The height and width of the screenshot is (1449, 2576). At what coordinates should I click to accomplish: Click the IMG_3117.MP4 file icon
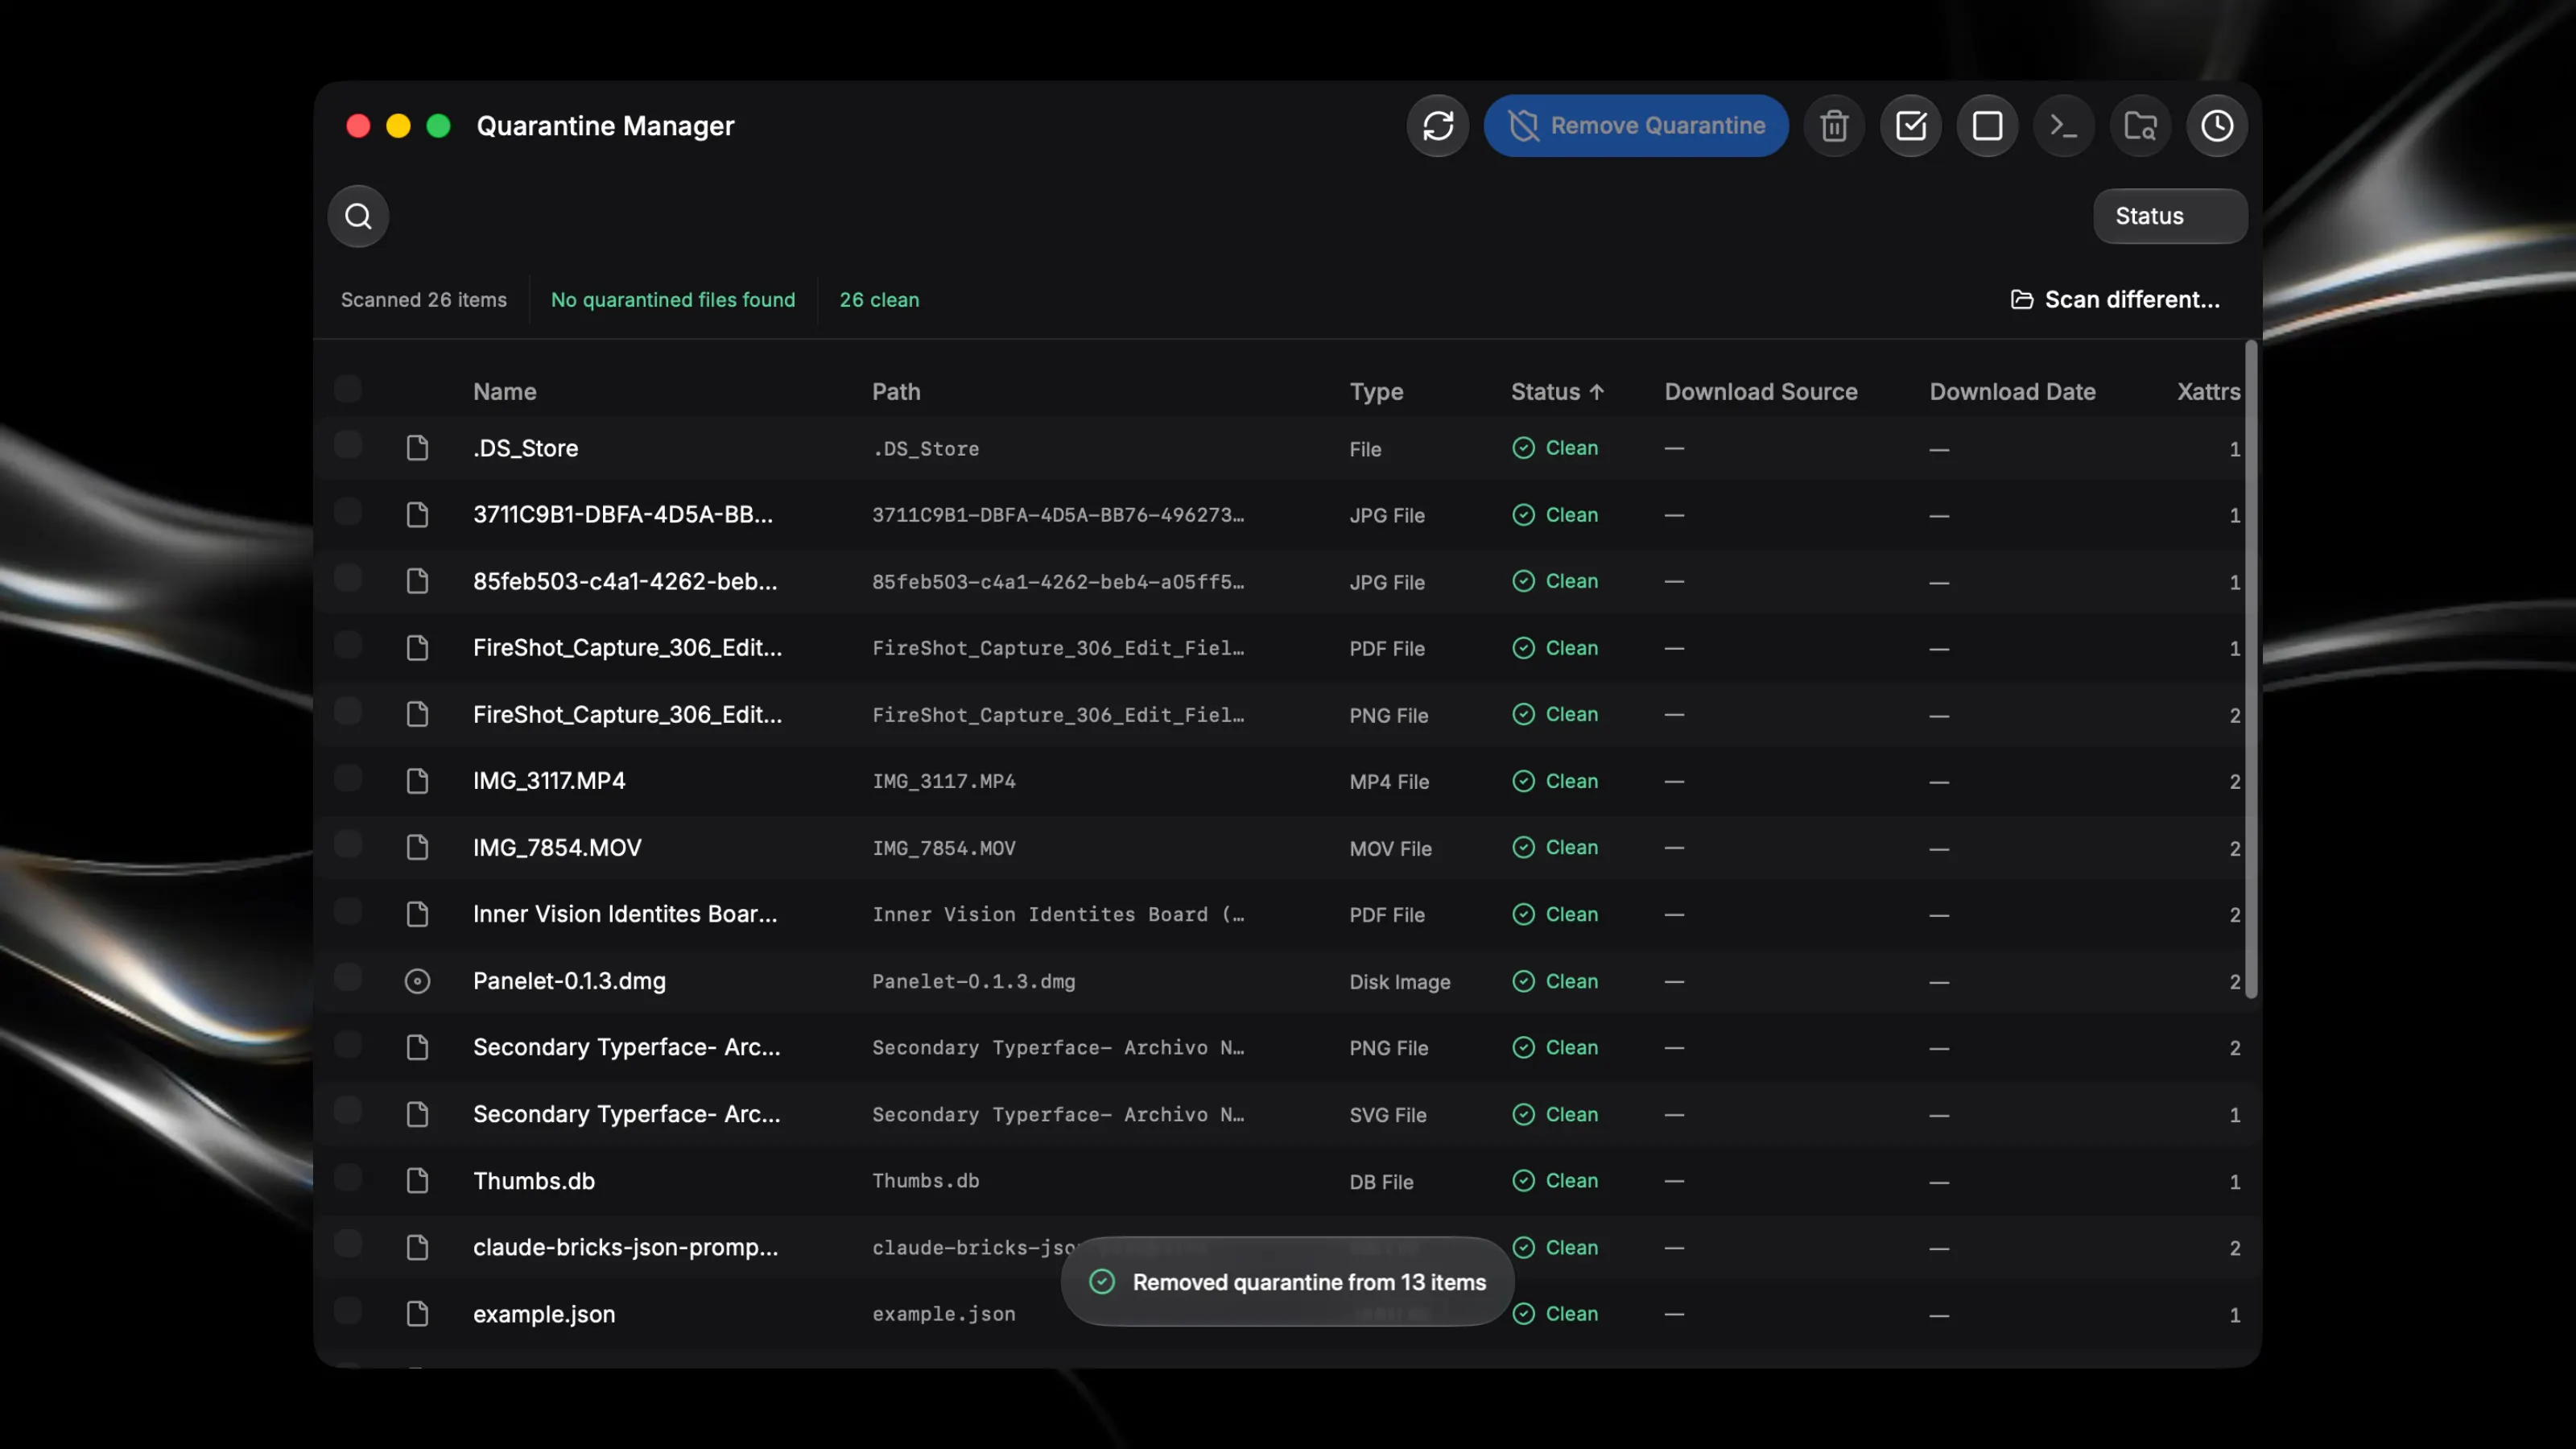pos(417,781)
